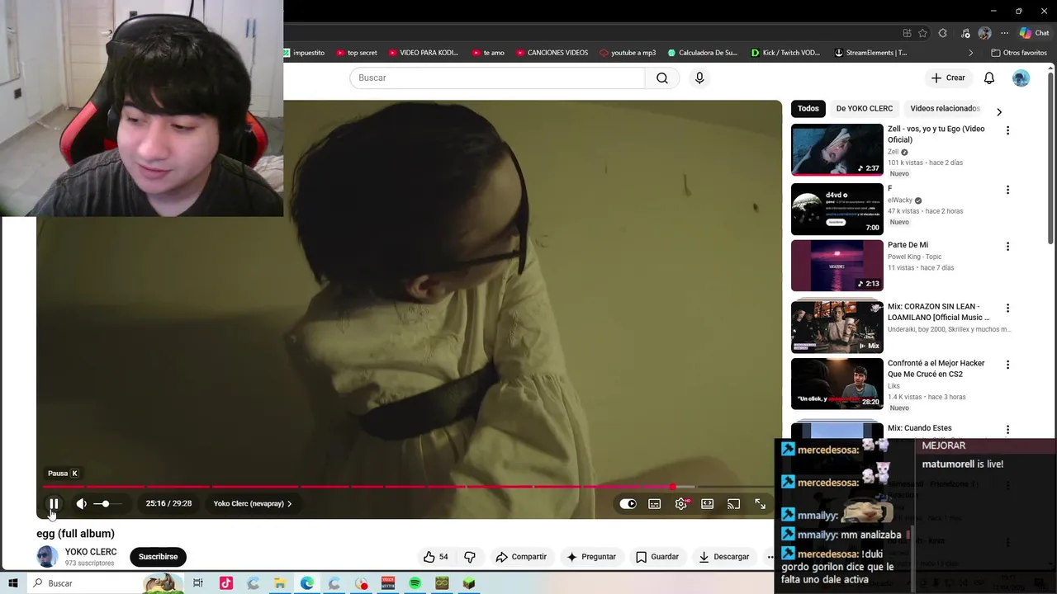Open the Otros favoritos folder
Viewport: 1057px width, 594px height.
pyautogui.click(x=1019, y=53)
